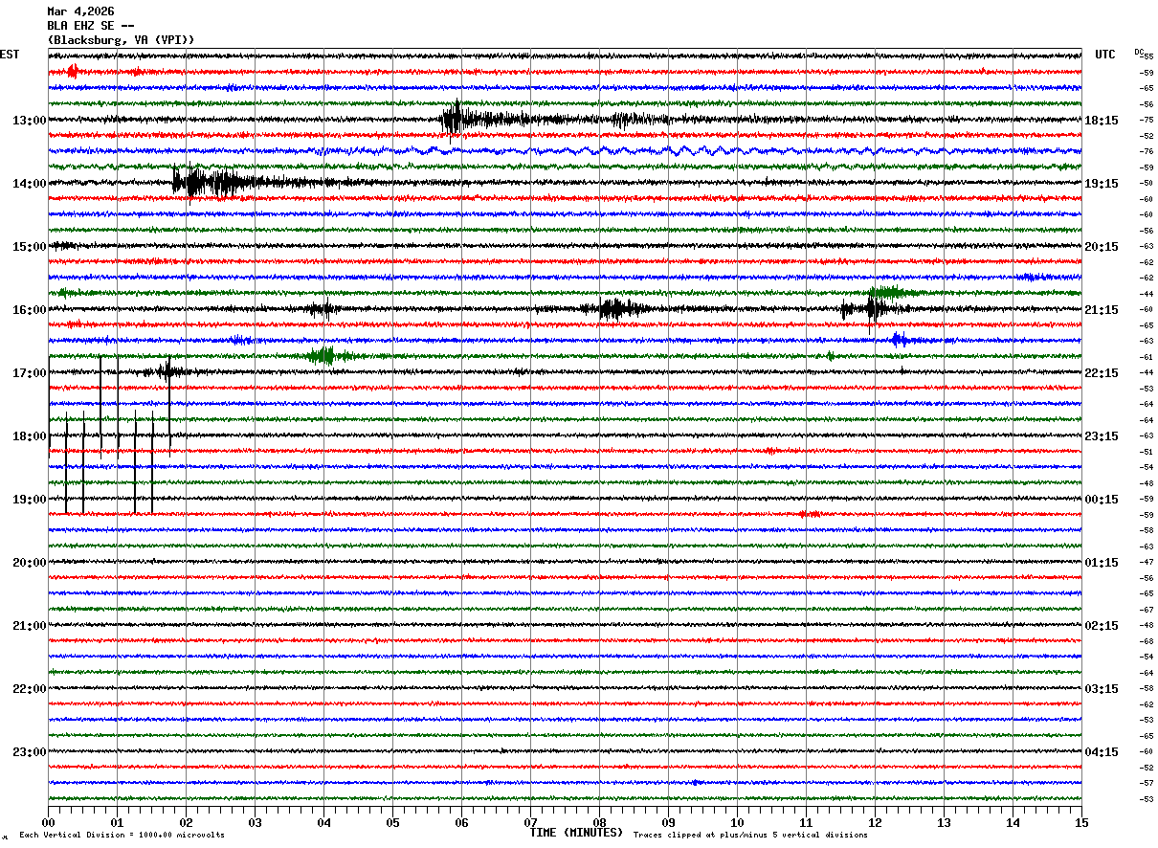The width and height of the screenshot is (1158, 848).
Task: Click the 19:15 UTC time label
Action: click(1102, 184)
